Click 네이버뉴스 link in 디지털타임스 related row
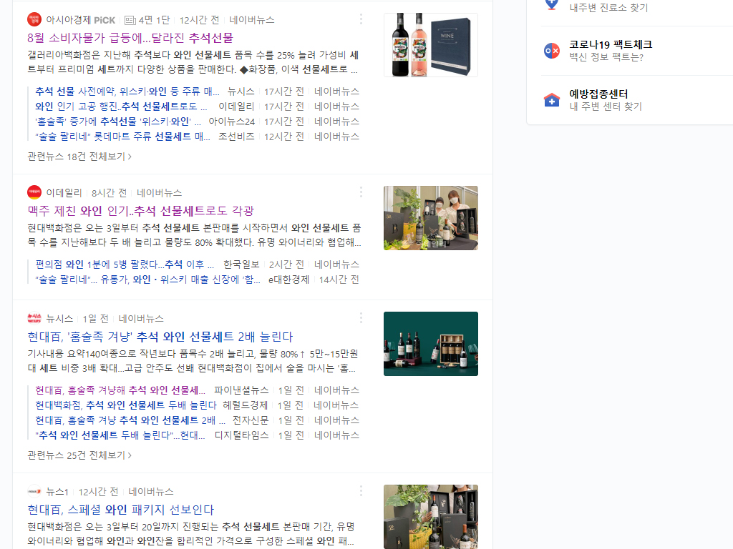 [336, 435]
